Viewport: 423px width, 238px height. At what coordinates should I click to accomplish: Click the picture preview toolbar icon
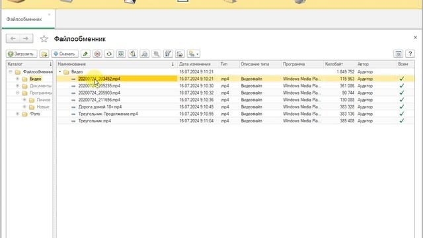click(x=180, y=54)
